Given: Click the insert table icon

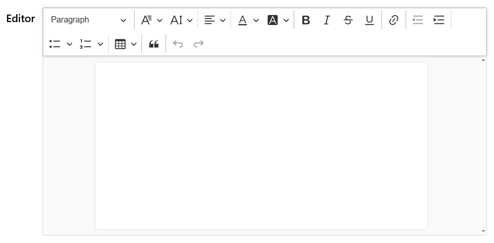Looking at the screenshot, I should [120, 44].
